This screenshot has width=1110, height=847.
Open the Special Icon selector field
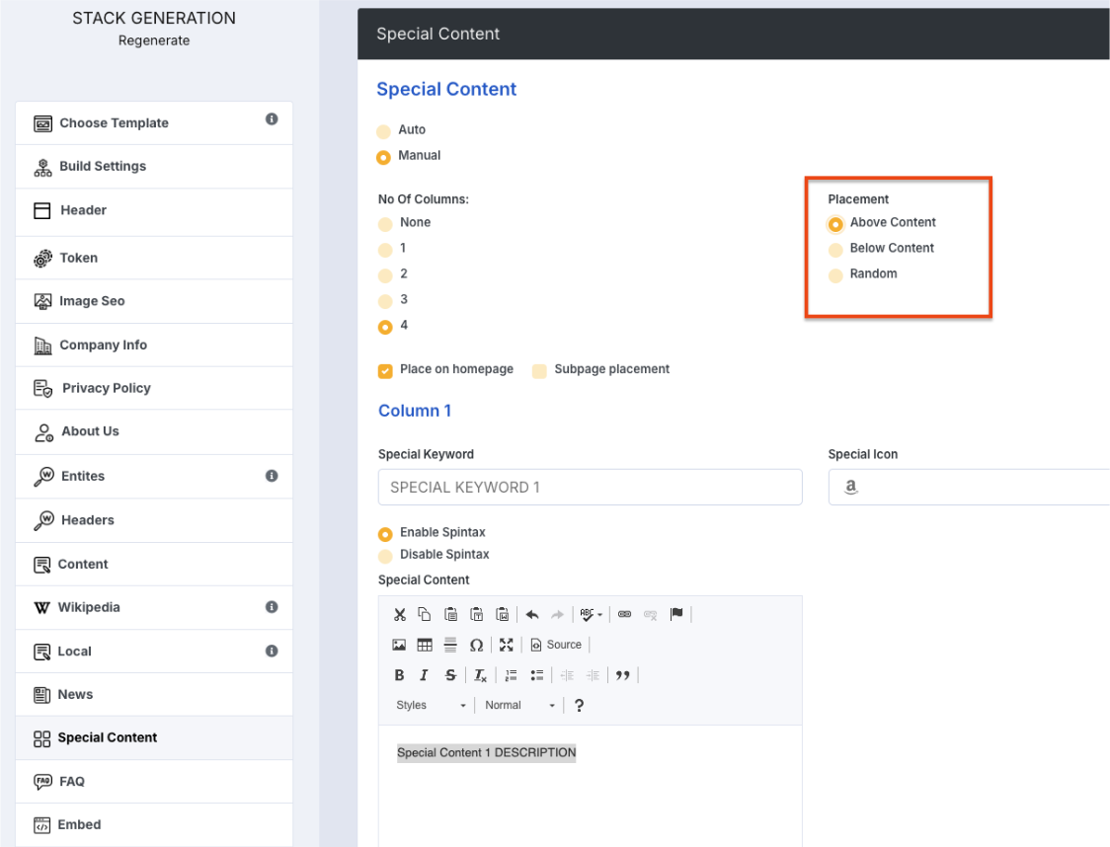pyautogui.click(x=969, y=487)
